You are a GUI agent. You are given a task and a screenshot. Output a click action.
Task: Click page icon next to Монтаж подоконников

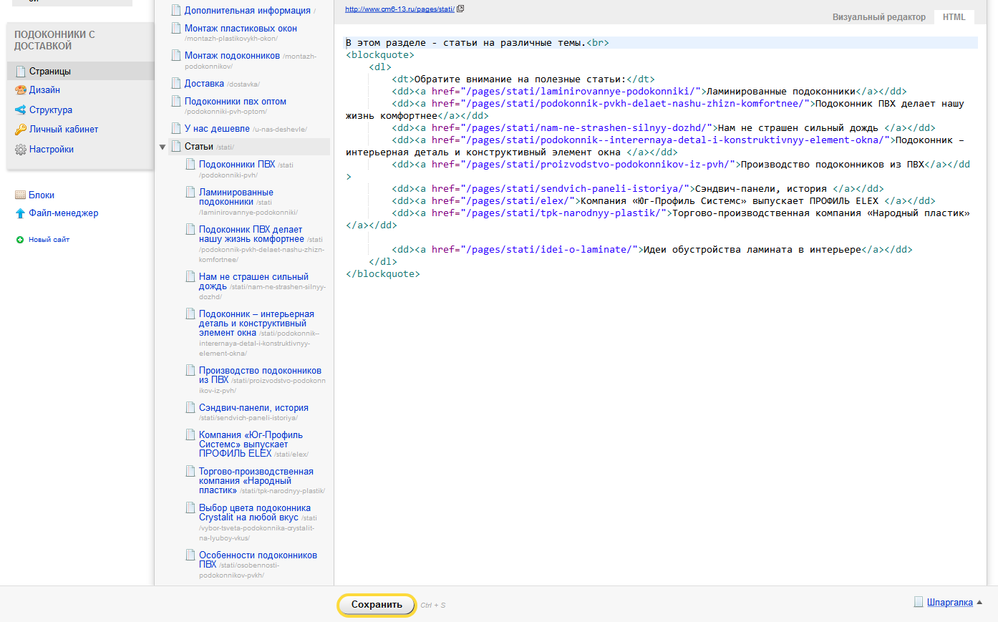click(x=176, y=55)
